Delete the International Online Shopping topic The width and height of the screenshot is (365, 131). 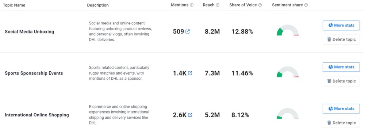341,123
